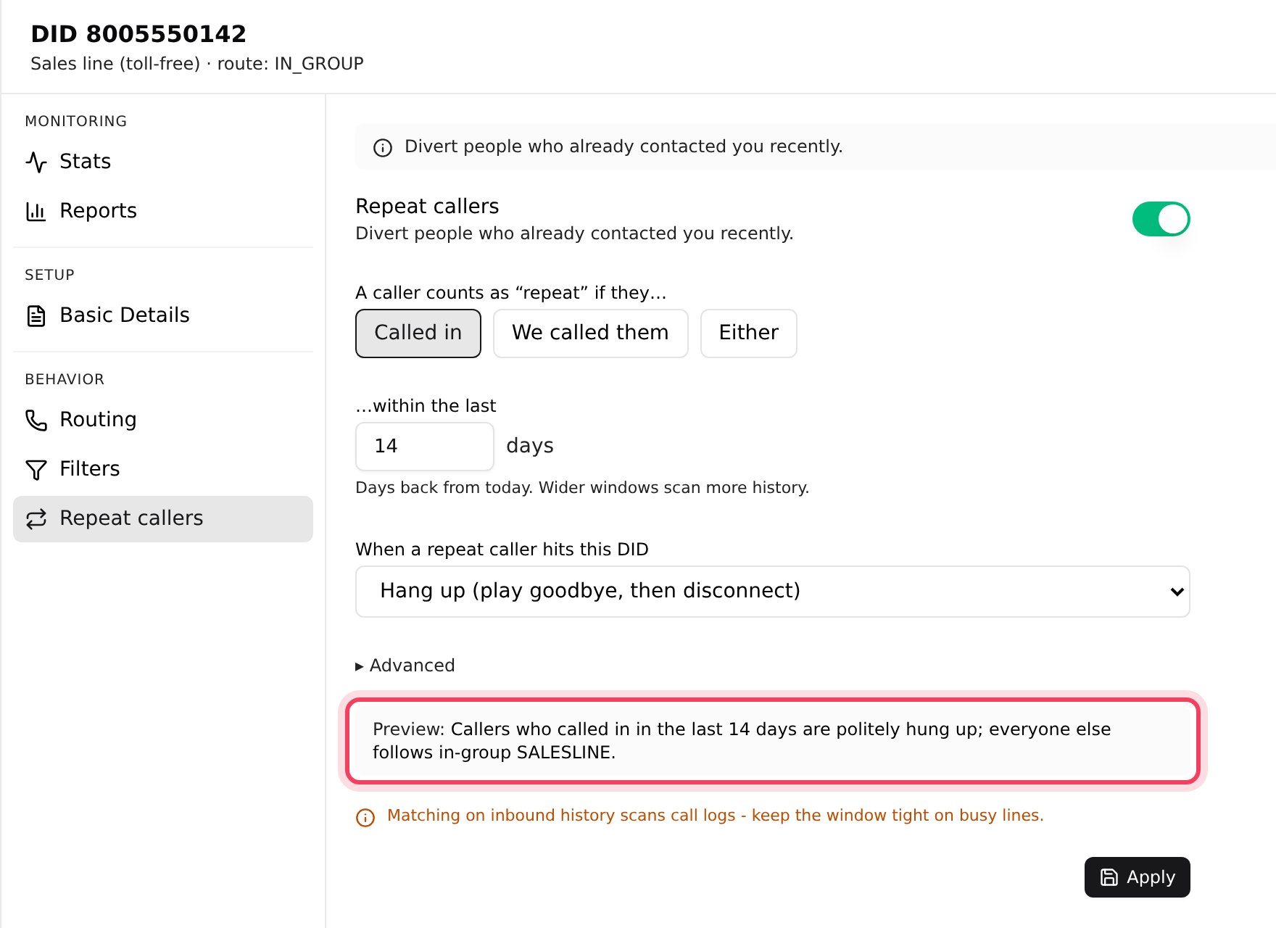Click the info icon in top banner
The width and height of the screenshot is (1276, 928).
pos(383,148)
